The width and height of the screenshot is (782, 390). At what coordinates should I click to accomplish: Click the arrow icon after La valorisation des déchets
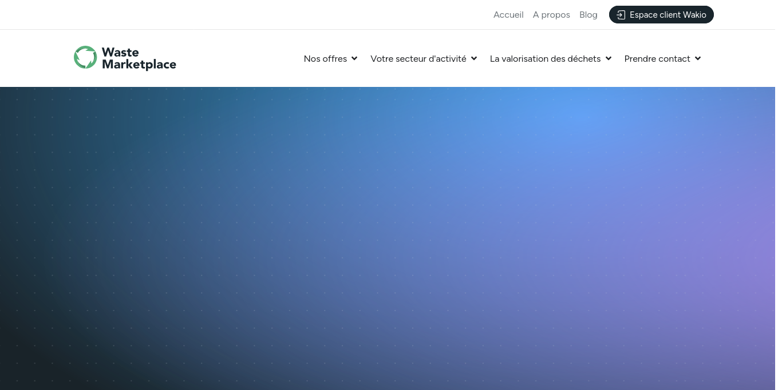(608, 58)
